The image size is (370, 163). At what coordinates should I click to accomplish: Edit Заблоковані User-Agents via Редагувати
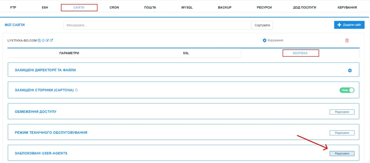pyautogui.click(x=342, y=153)
